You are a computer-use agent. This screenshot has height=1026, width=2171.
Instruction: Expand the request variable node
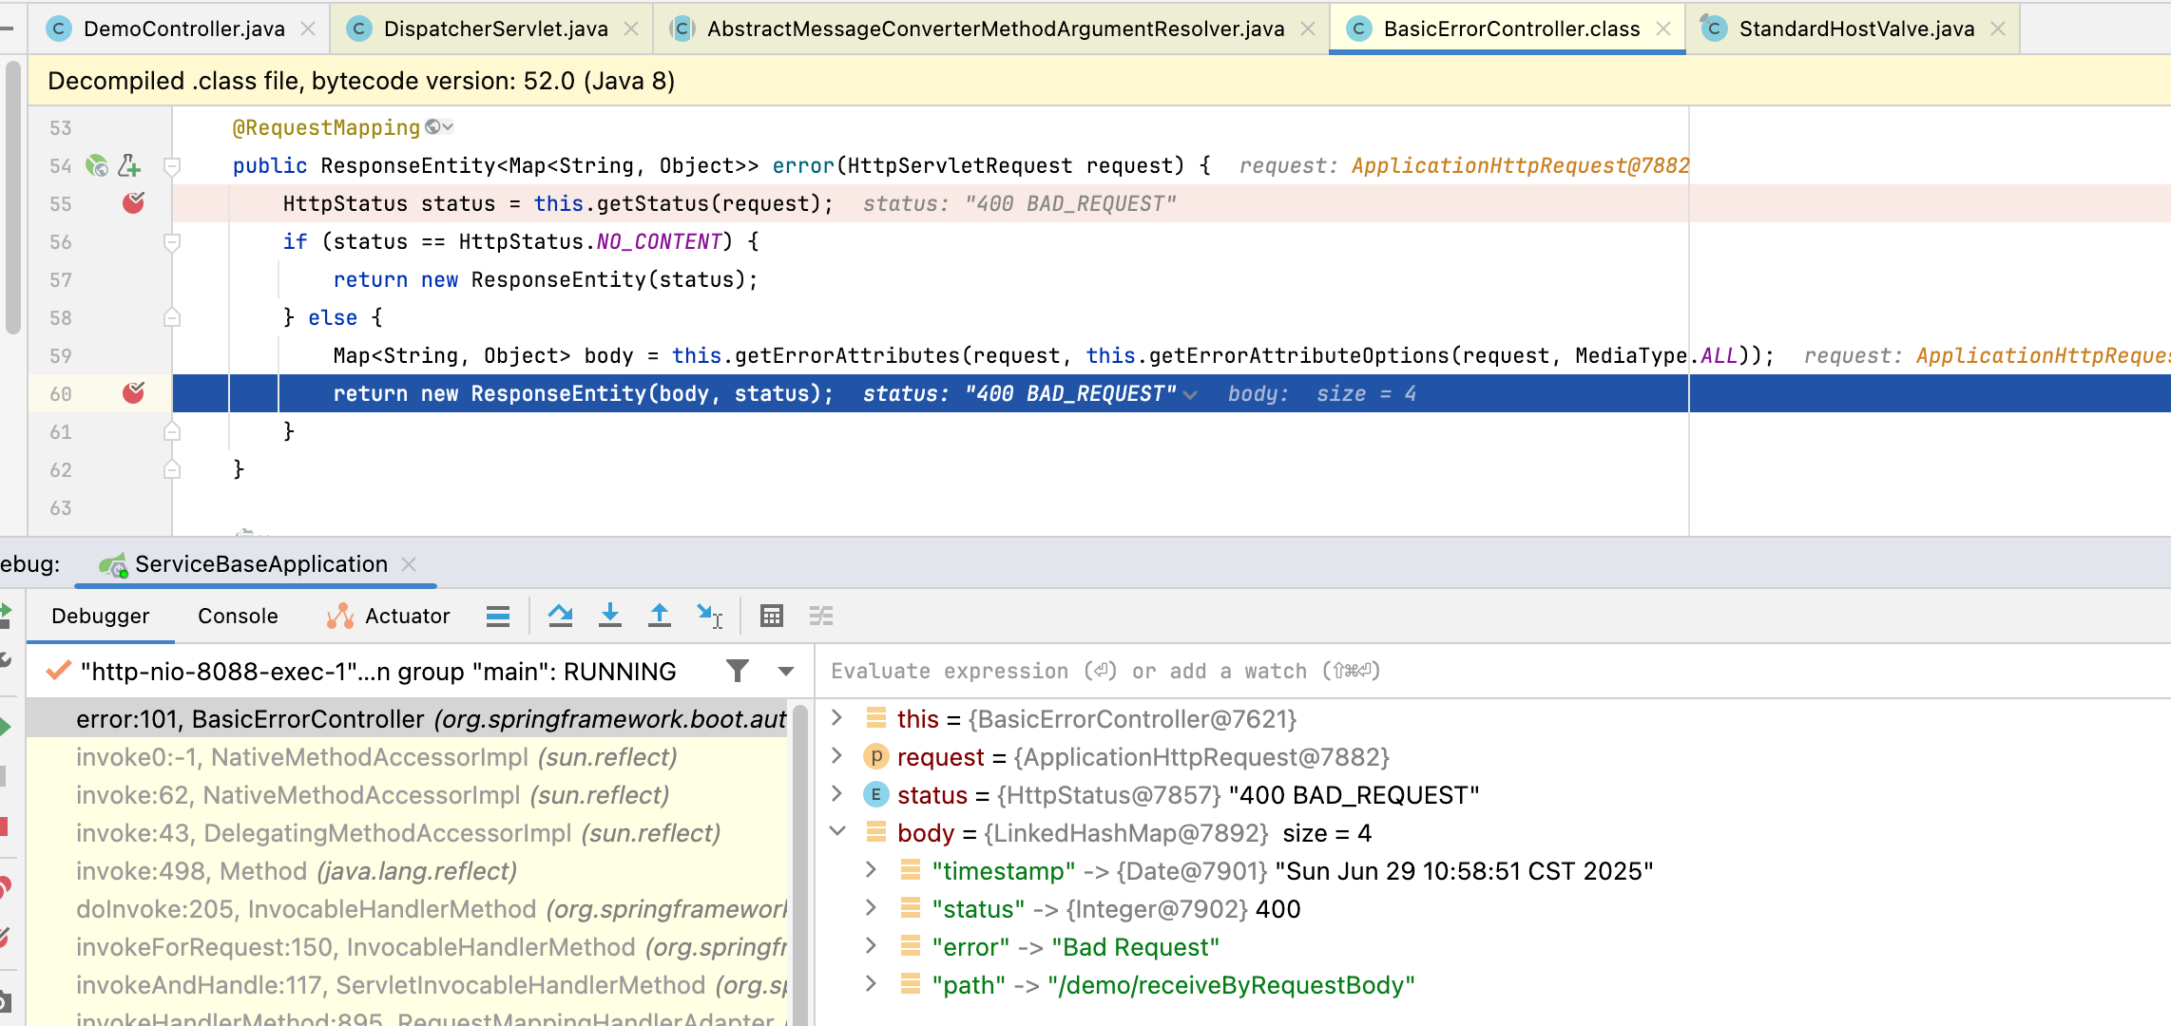pos(837,756)
